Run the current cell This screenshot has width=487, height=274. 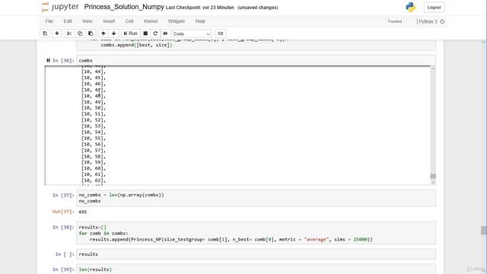click(x=130, y=33)
